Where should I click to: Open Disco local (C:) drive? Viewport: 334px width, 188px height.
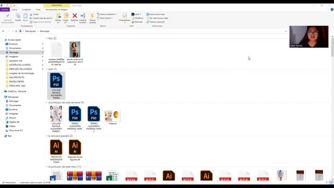pos(14,130)
